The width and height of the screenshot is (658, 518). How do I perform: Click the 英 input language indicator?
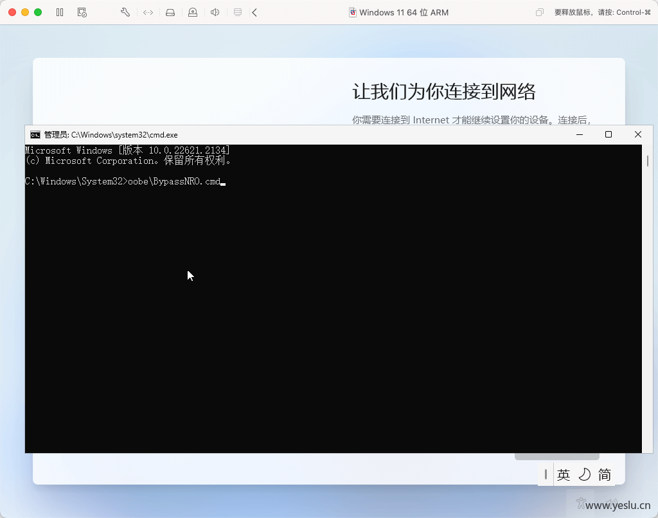tap(563, 475)
